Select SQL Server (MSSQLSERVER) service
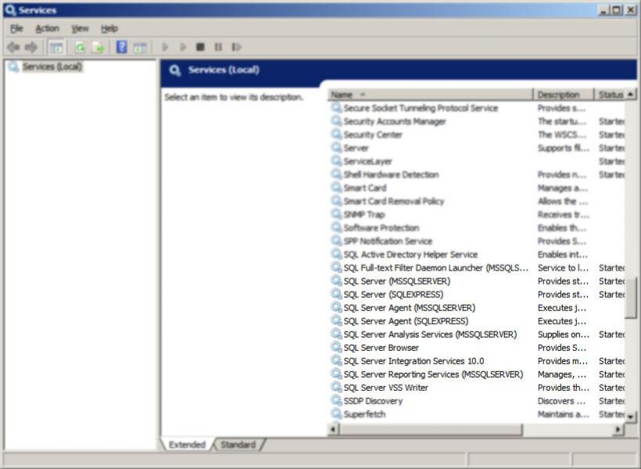Screen dimensions: 641x469 point(396,281)
